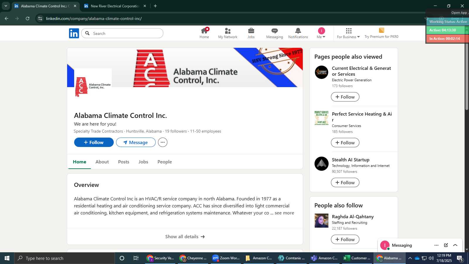This screenshot has height=264, width=469.
Task: Show hidden system tray icons
Action: coord(410,258)
